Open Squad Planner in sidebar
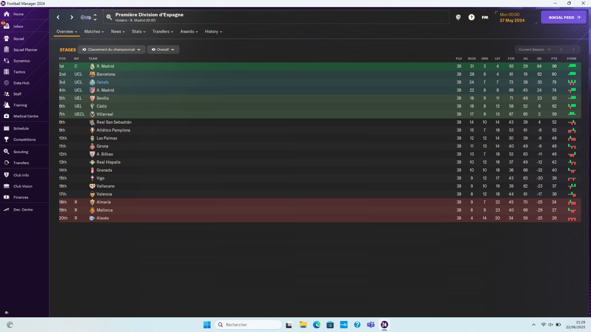The height and width of the screenshot is (332, 591). pos(25,50)
